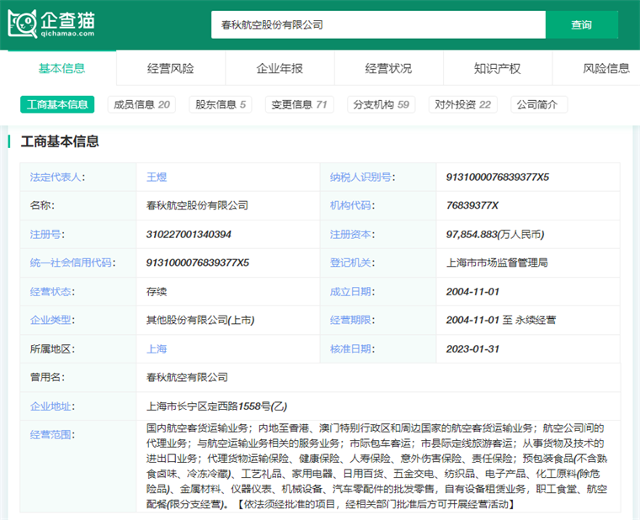View 分支机构 59 section

pos(381,104)
